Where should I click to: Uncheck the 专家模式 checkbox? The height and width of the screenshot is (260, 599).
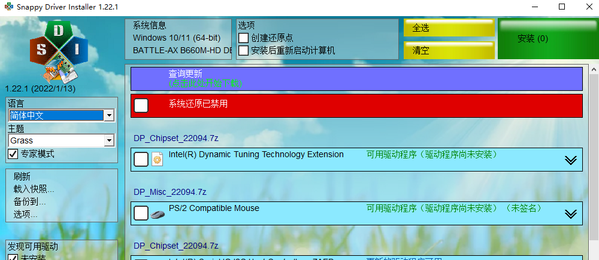click(13, 154)
